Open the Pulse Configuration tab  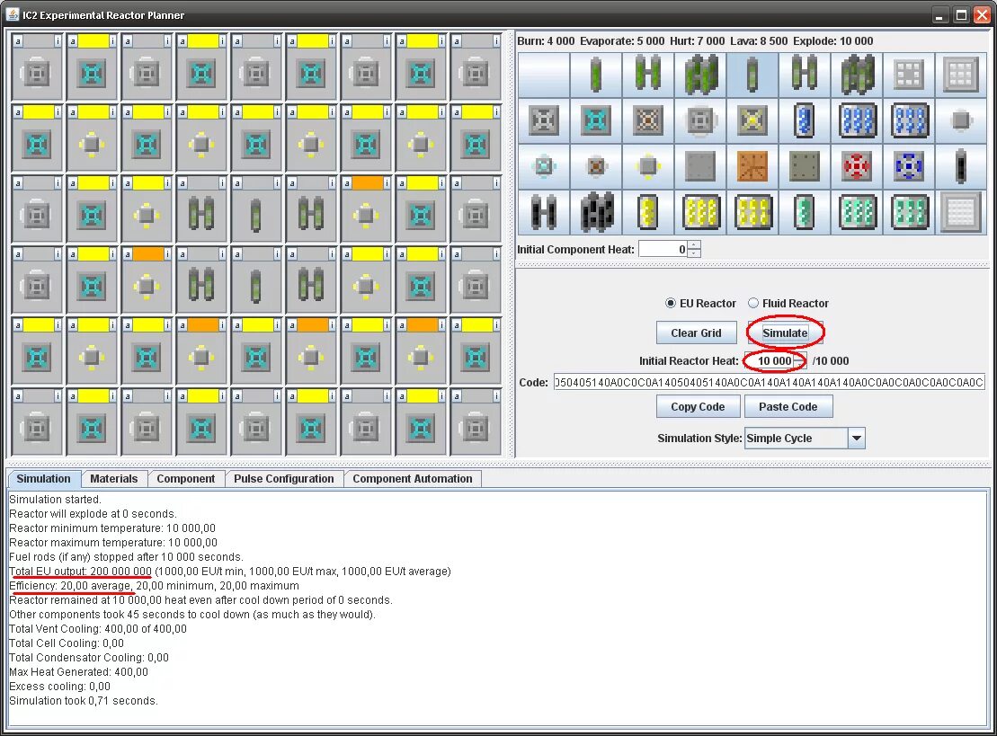[283, 479]
